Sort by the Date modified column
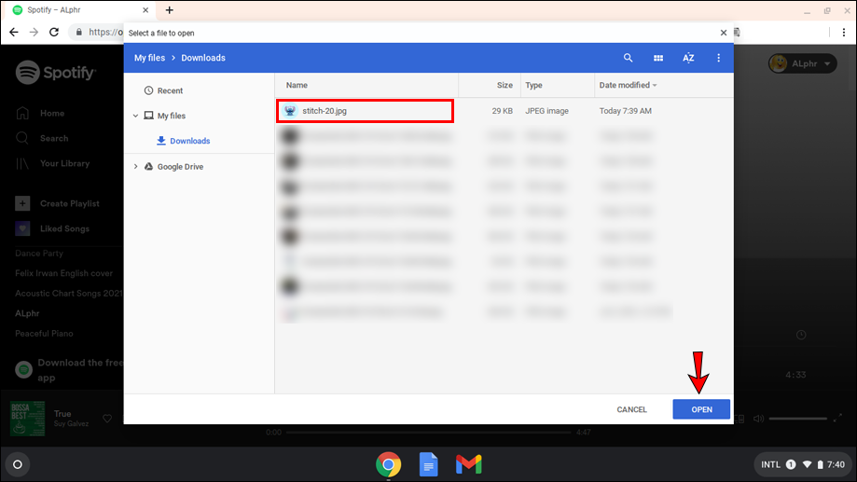This screenshot has width=857, height=482. 628,85
